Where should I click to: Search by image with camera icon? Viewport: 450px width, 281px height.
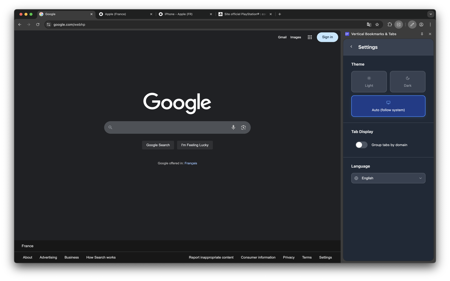(x=243, y=128)
